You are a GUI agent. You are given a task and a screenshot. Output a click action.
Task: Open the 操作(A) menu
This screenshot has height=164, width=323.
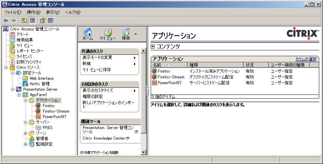(33, 12)
